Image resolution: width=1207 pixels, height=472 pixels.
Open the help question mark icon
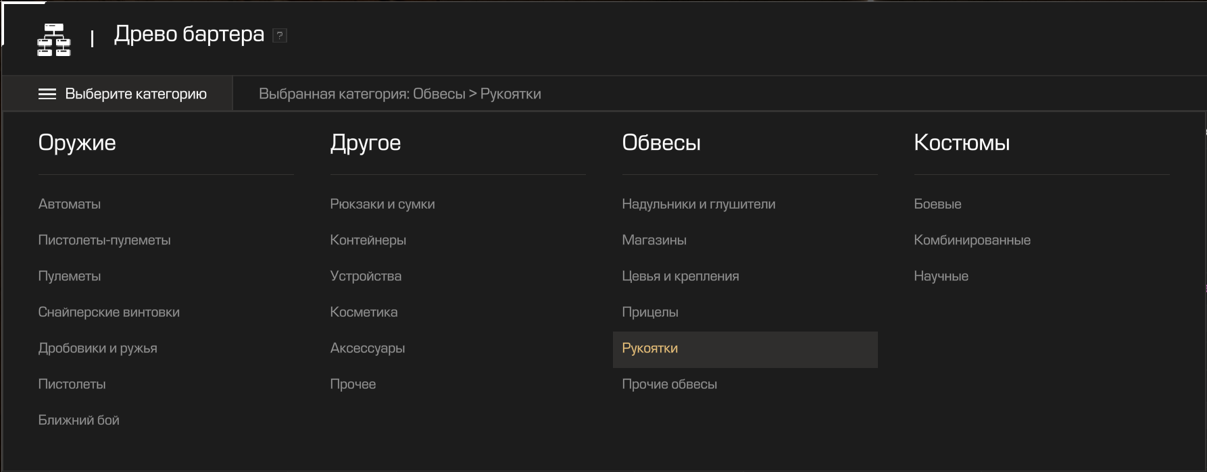(280, 36)
